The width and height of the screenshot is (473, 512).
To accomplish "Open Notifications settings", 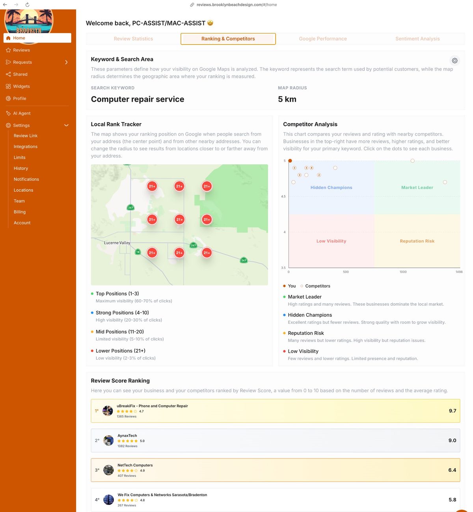I will click(x=26, y=179).
